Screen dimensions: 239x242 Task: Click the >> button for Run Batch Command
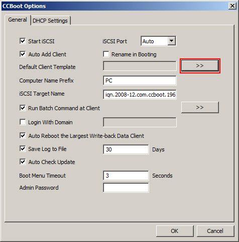click(200, 107)
